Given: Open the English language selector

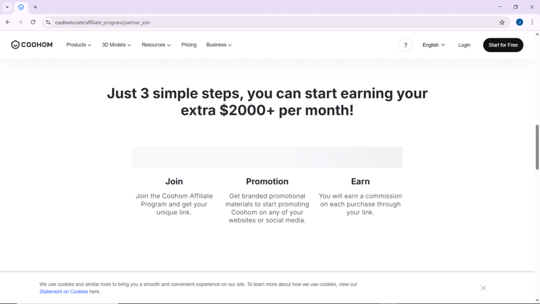Looking at the screenshot, I should (x=433, y=45).
